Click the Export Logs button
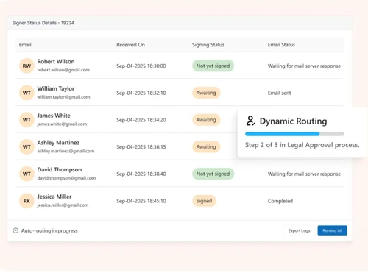The width and height of the screenshot is (368, 276). tap(299, 230)
